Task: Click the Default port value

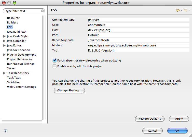Action: coord(139,35)
